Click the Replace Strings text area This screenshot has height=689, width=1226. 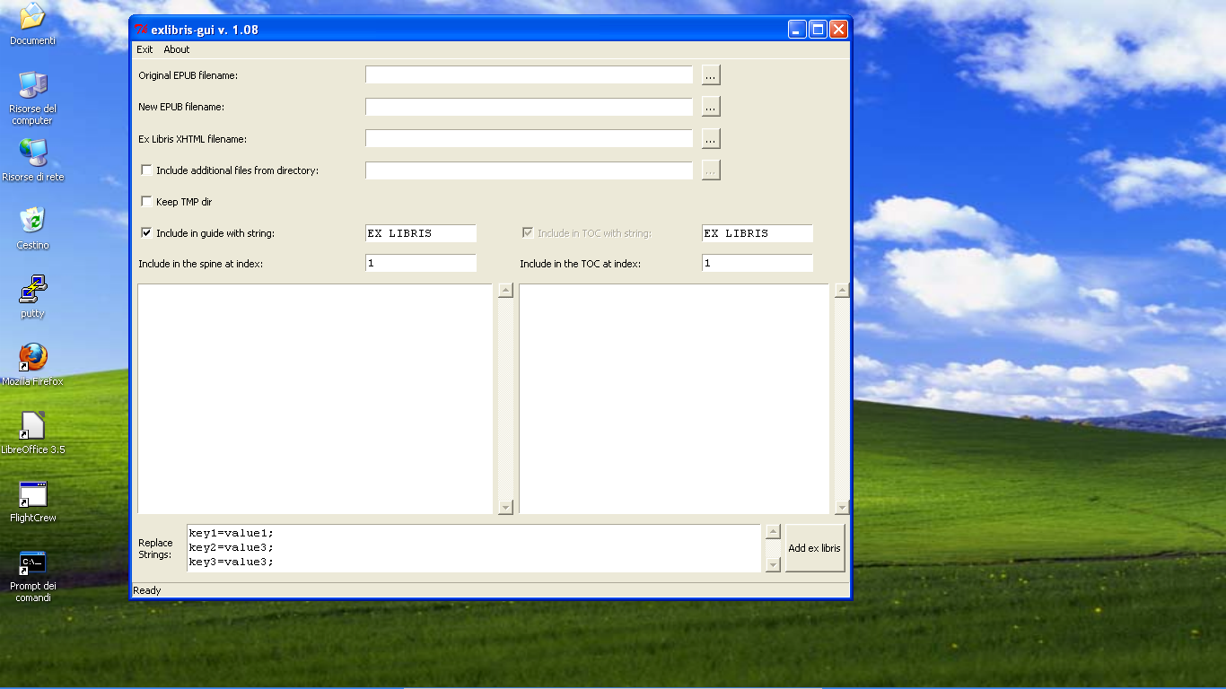coord(474,548)
